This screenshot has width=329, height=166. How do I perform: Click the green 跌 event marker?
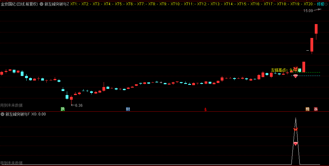click(63, 109)
